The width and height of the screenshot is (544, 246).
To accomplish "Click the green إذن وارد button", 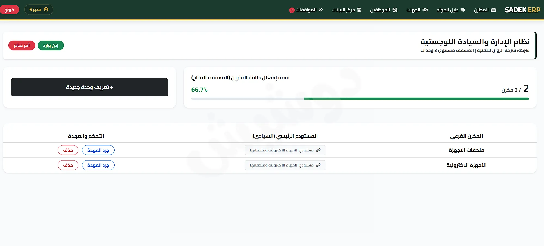I will [x=51, y=45].
